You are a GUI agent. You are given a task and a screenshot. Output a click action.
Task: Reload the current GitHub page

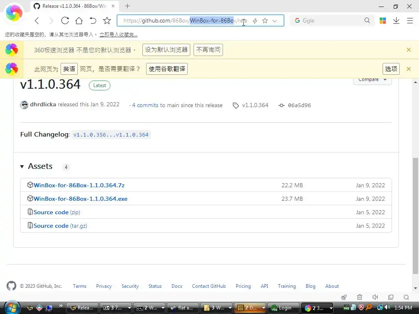coord(65,20)
